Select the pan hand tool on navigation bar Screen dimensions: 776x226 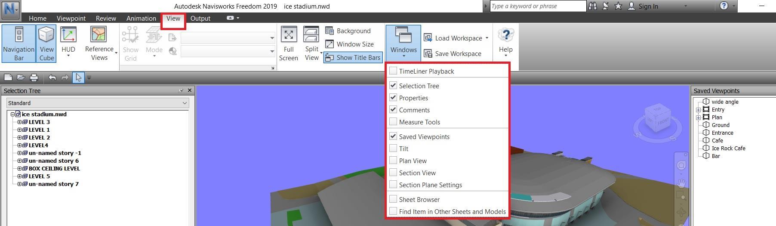[x=681, y=184]
